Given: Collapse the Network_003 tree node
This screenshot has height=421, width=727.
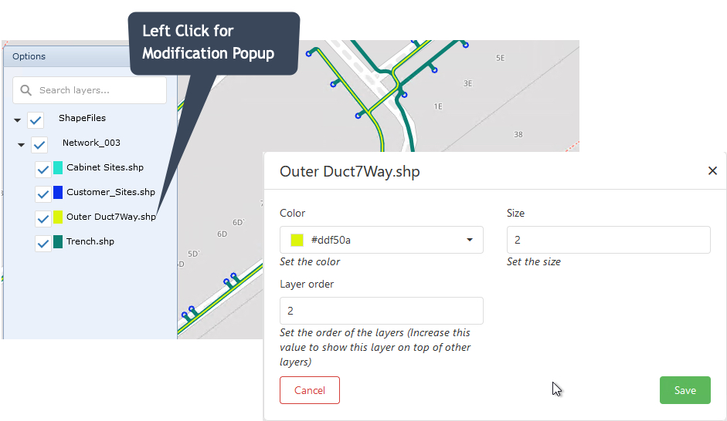Looking at the screenshot, I should pyautogui.click(x=22, y=146).
